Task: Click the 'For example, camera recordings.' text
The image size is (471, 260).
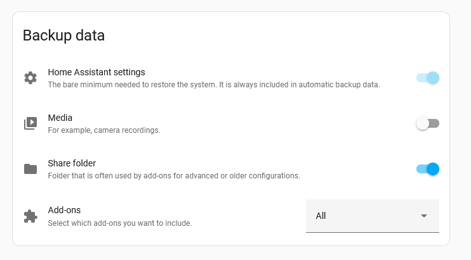Action: click(x=104, y=130)
